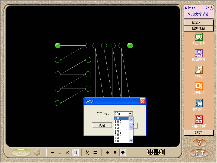Close the レベル dialog with X
The height and width of the screenshot is (163, 217).
142,101
